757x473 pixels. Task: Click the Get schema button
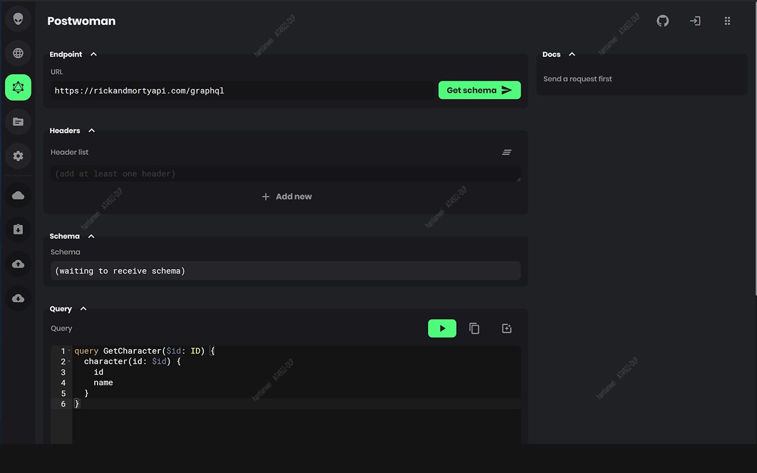pos(480,90)
